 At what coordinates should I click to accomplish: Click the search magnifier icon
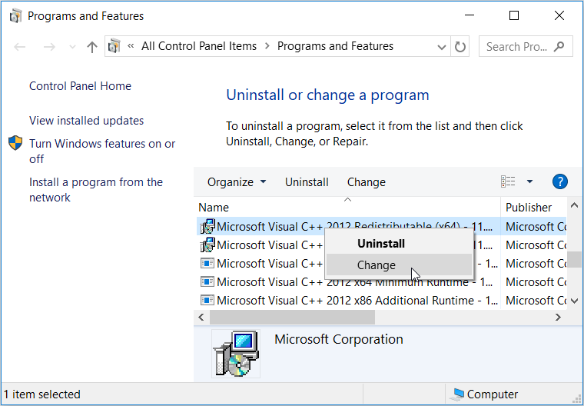coord(559,47)
